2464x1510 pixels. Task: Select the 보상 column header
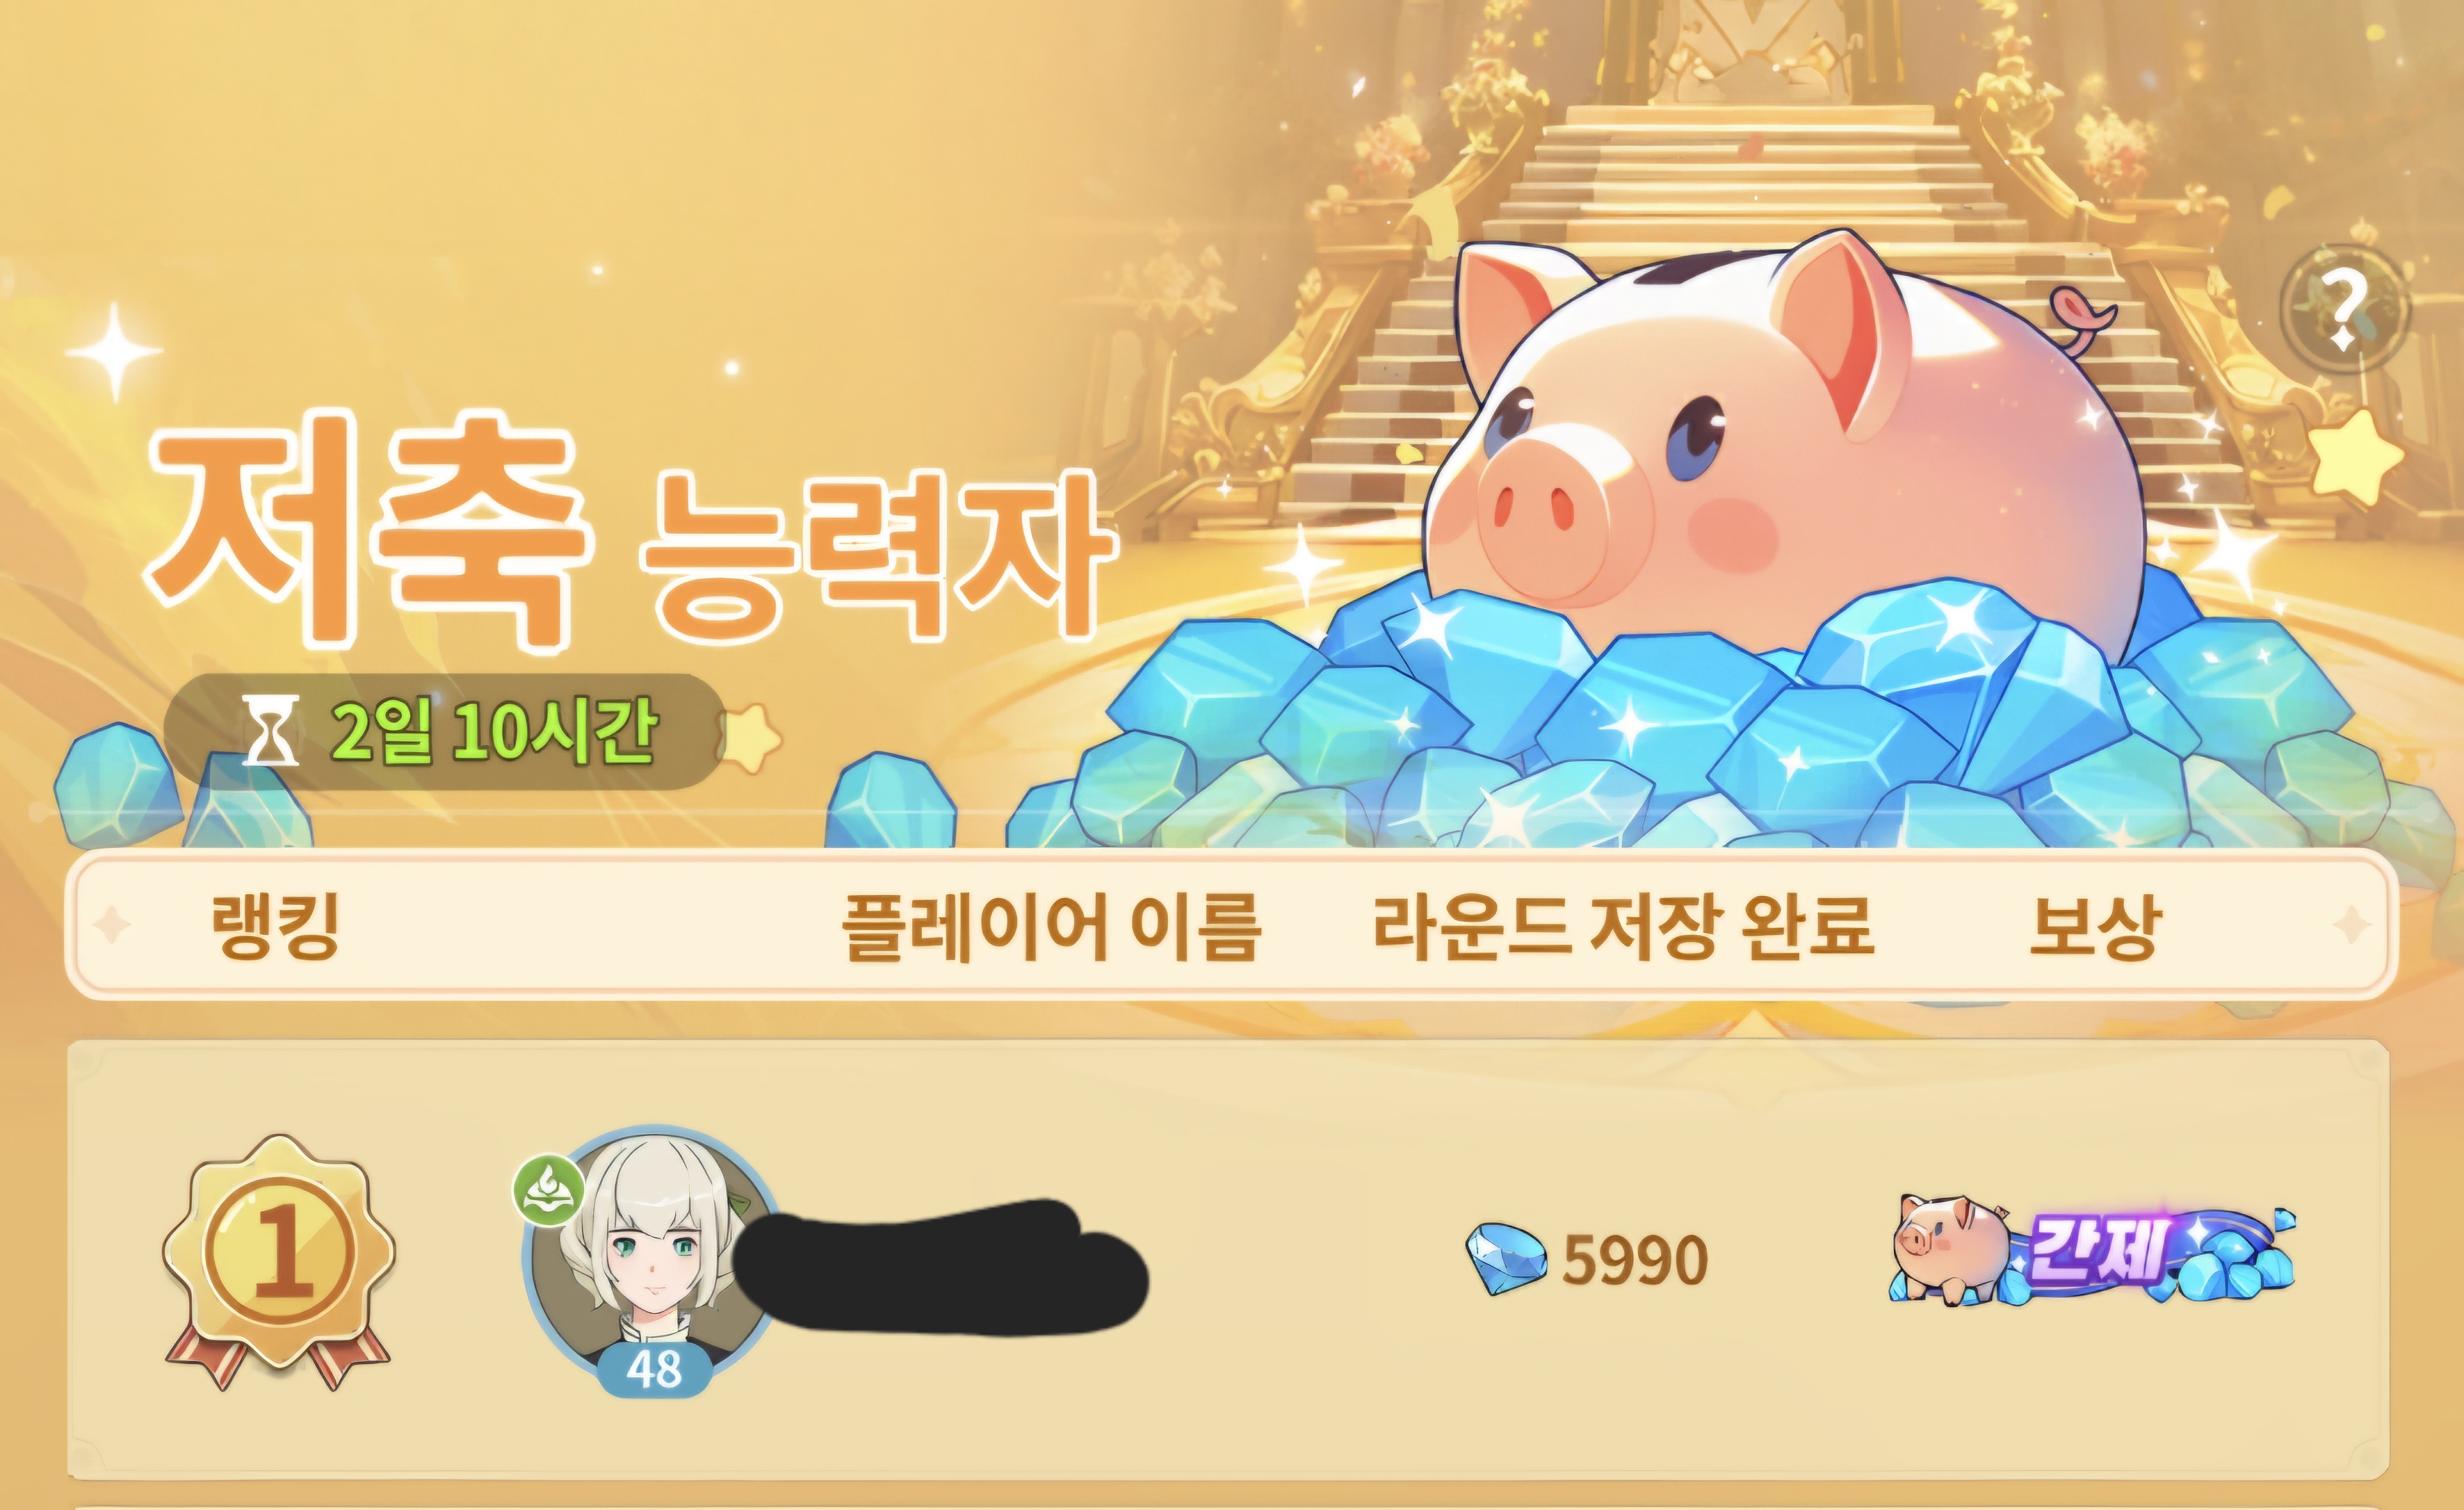(2094, 925)
